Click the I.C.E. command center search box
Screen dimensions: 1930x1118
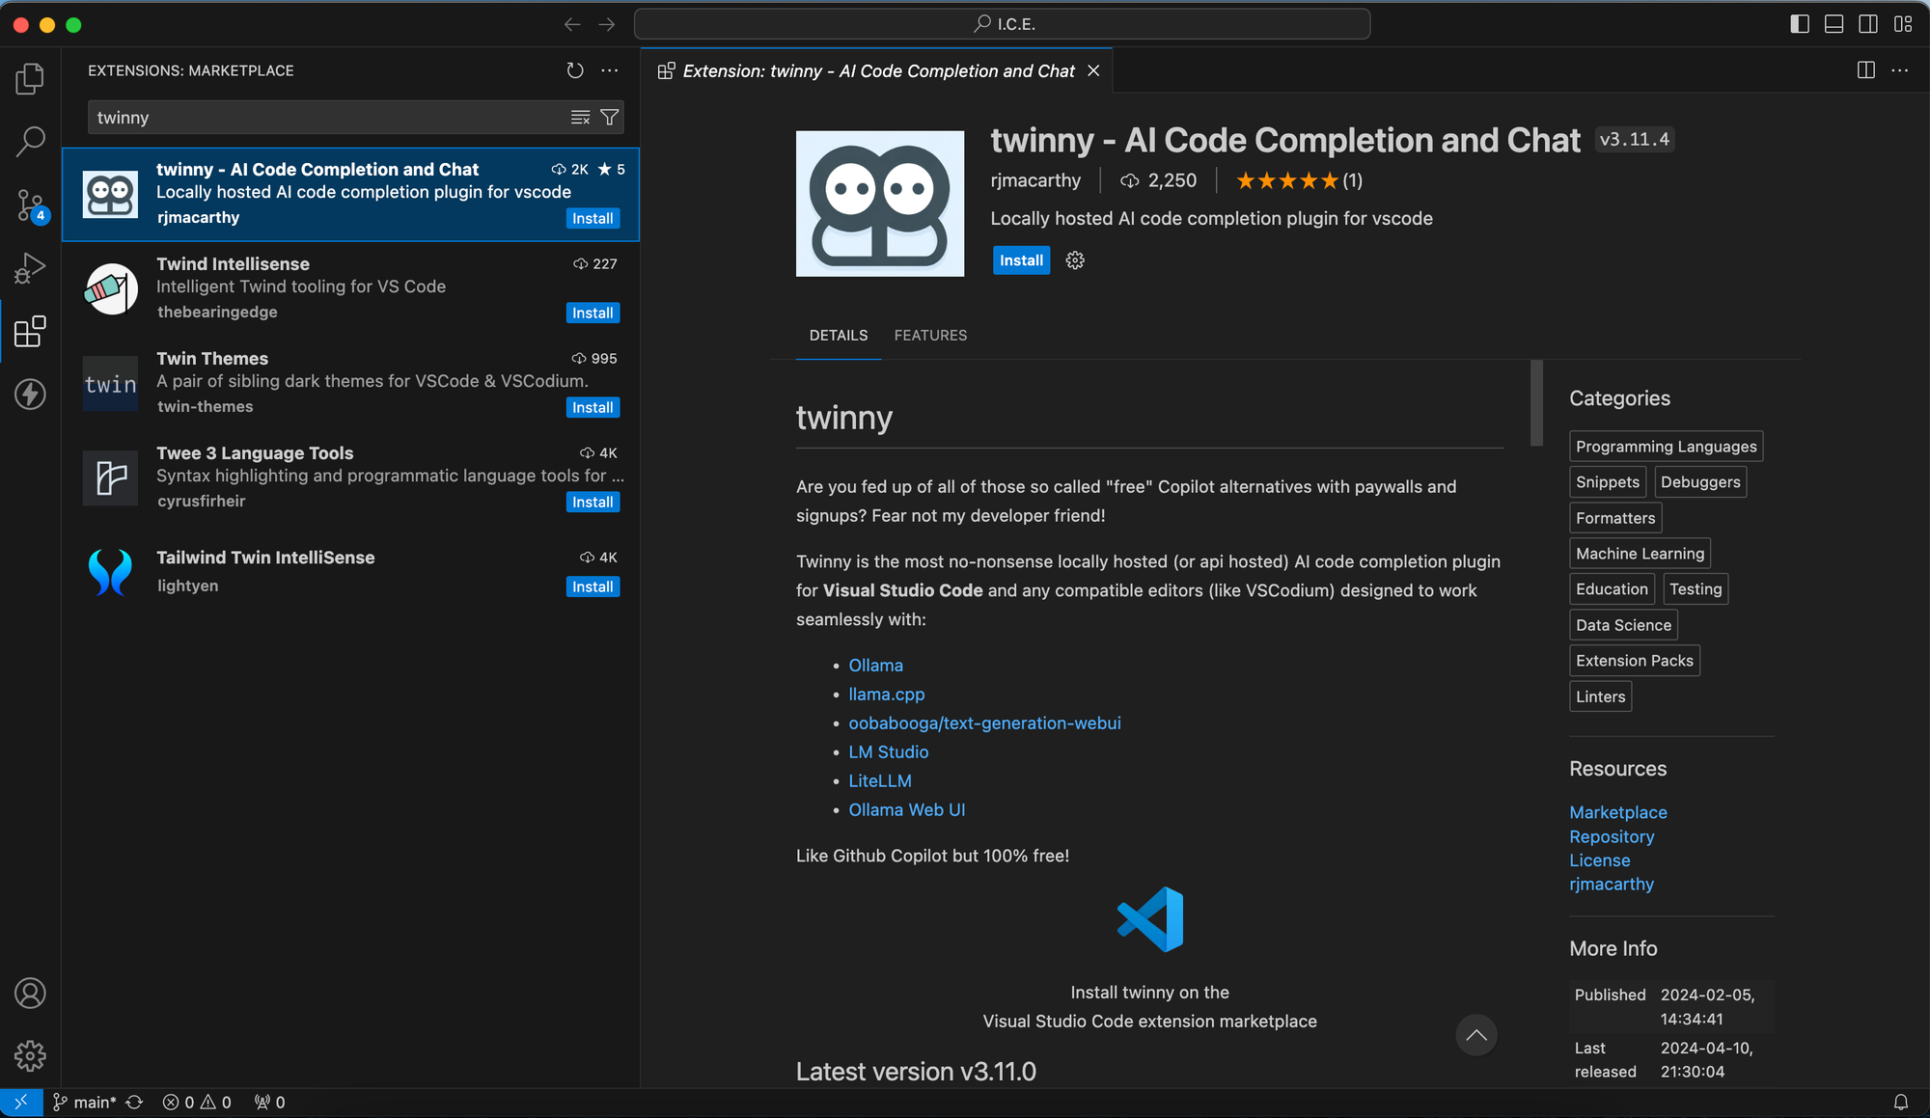click(x=1002, y=24)
